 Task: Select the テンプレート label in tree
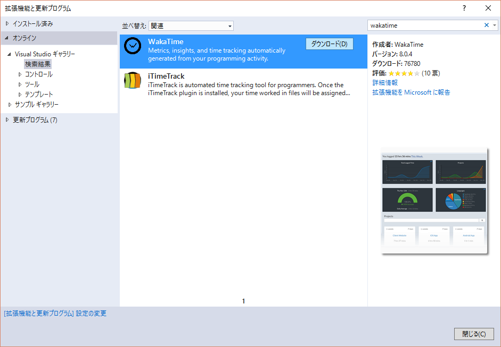click(x=39, y=95)
